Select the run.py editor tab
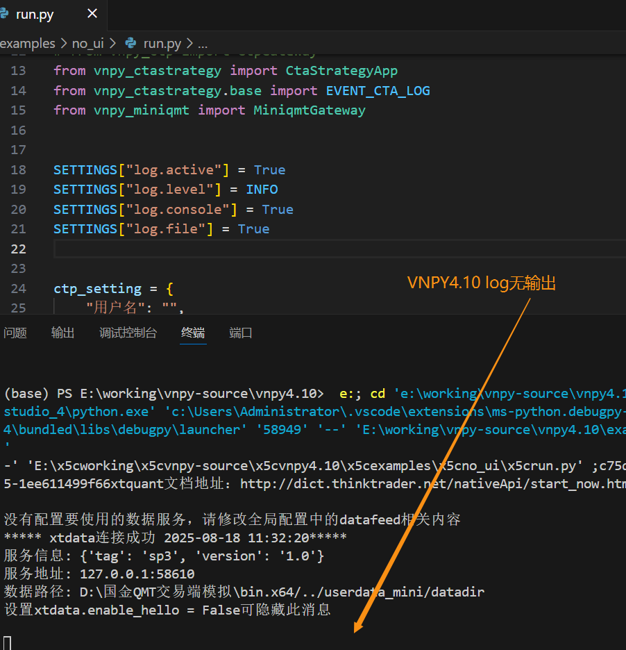The height and width of the screenshot is (650, 626). click(53, 15)
